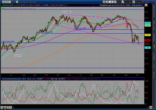Click the 0.7957 cyan price label

pos(148,48)
